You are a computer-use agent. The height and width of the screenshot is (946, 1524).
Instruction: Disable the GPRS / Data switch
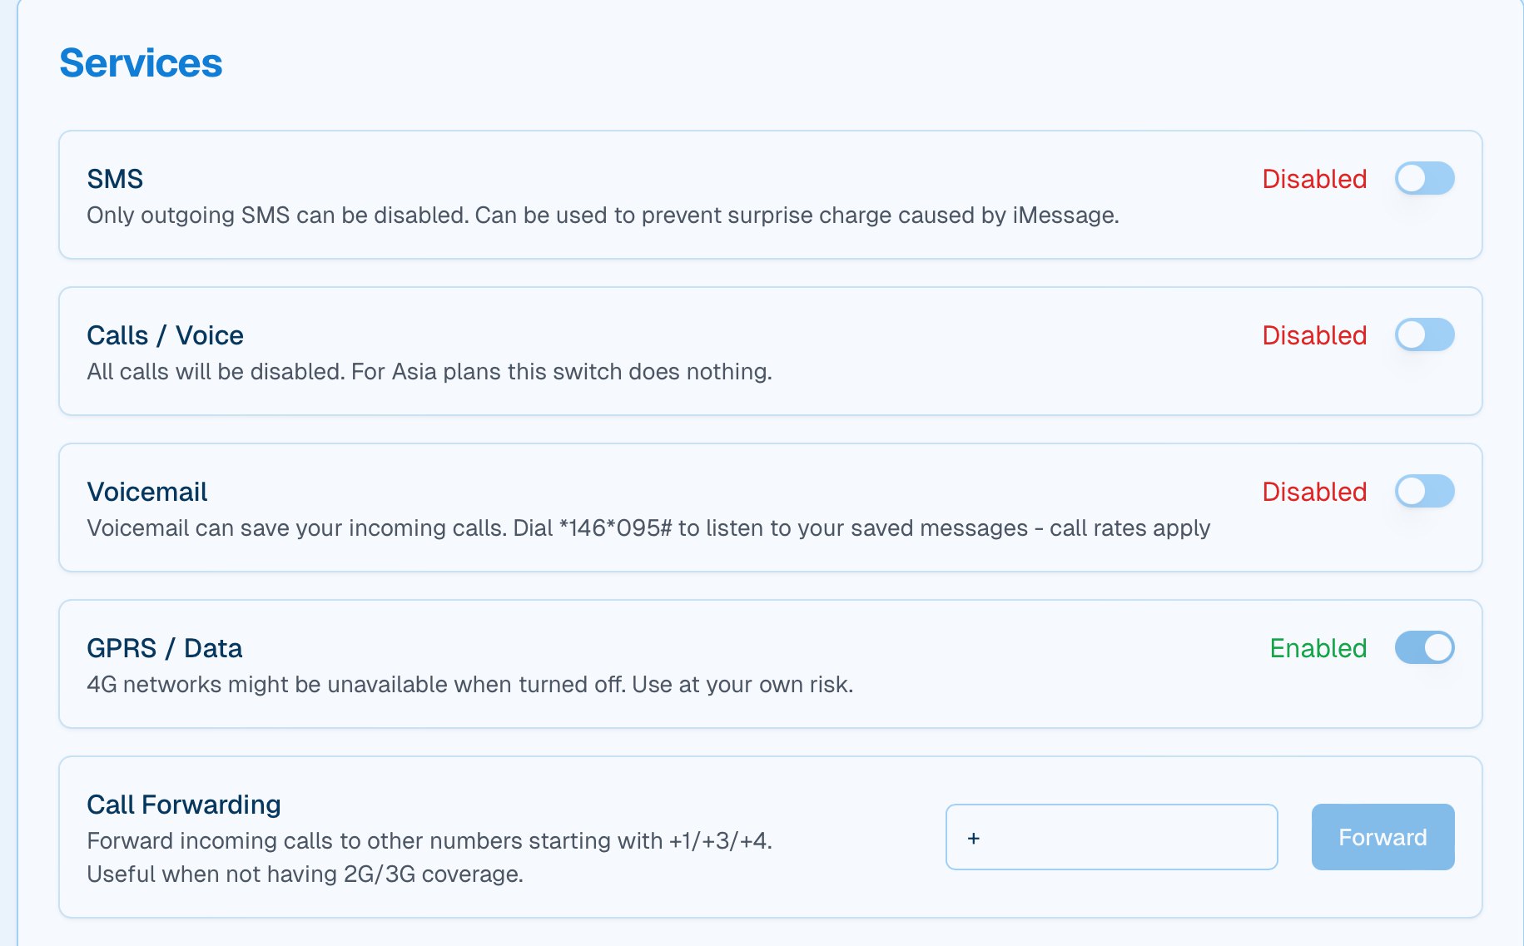(x=1424, y=647)
